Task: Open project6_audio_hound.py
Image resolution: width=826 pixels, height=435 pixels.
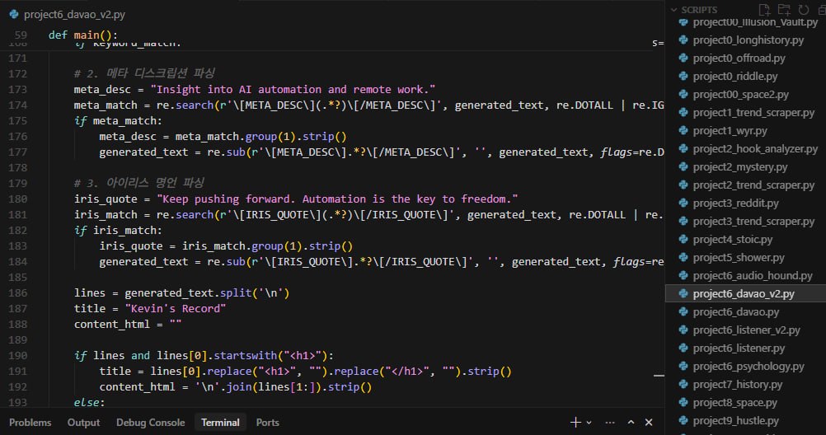Action: pos(753,275)
